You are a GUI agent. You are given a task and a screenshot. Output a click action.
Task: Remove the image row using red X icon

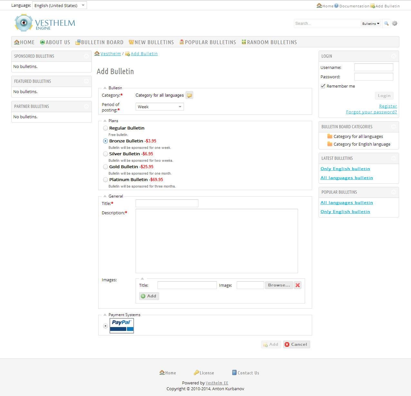point(297,285)
